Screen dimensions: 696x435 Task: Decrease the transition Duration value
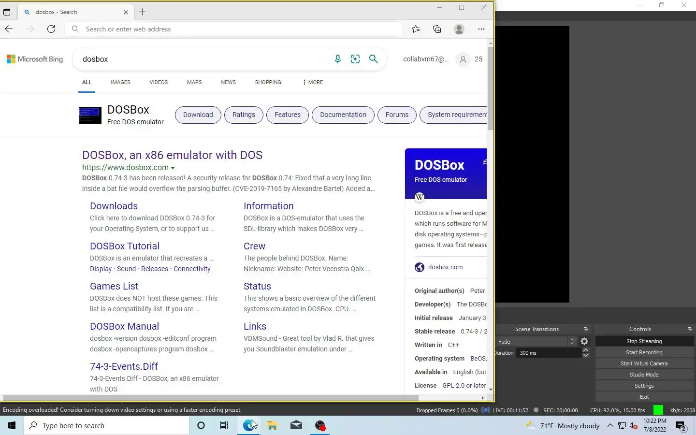pos(586,355)
